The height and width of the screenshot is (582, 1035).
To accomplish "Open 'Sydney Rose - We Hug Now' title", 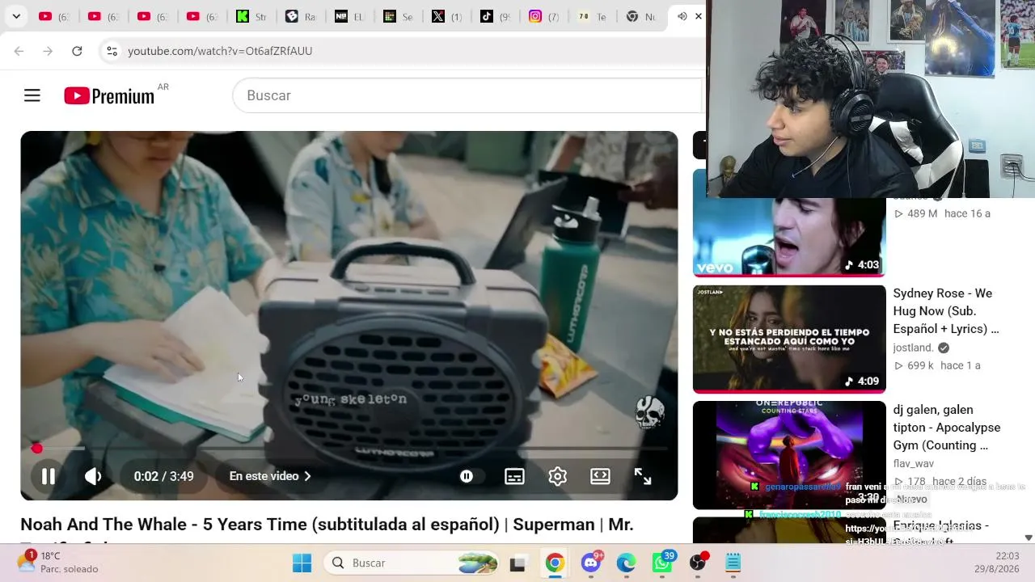I will (946, 311).
